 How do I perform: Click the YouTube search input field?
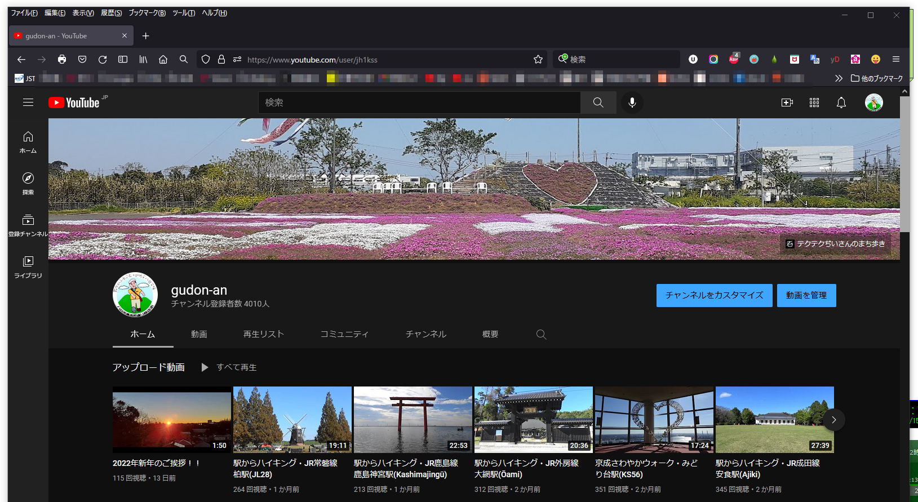tap(419, 103)
